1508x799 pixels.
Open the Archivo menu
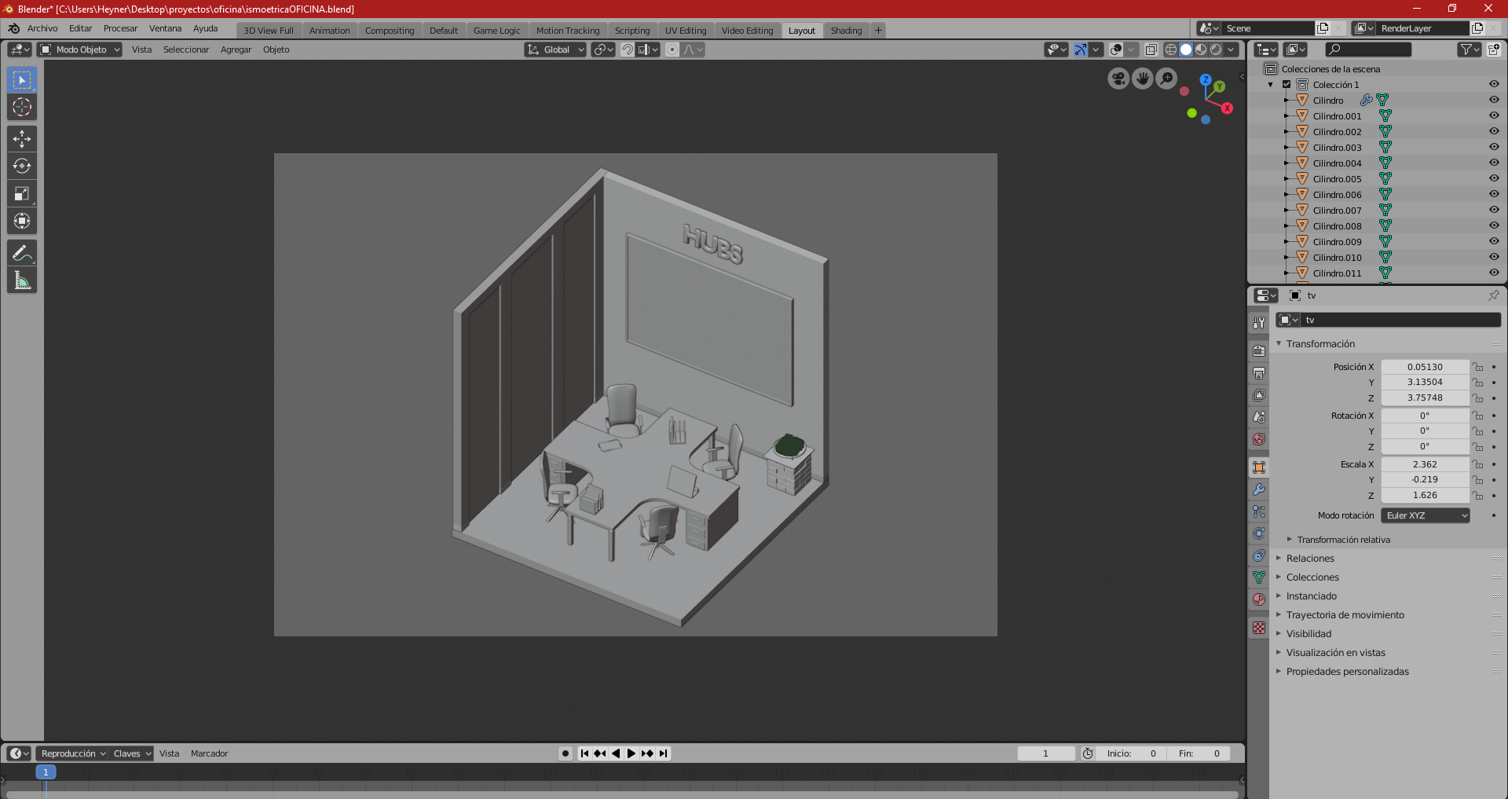[42, 28]
